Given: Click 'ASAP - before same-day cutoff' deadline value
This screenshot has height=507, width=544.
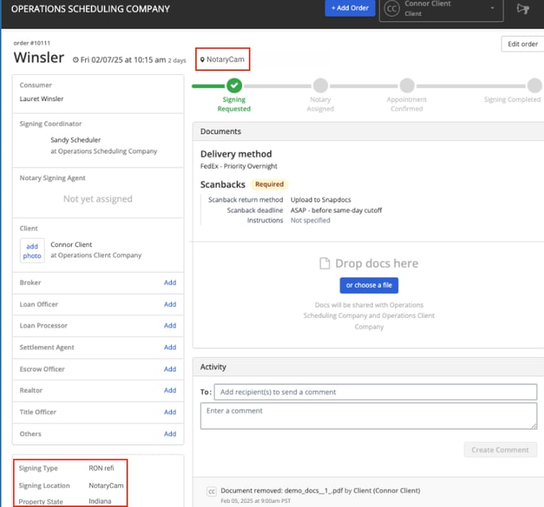Looking at the screenshot, I should (x=336, y=210).
